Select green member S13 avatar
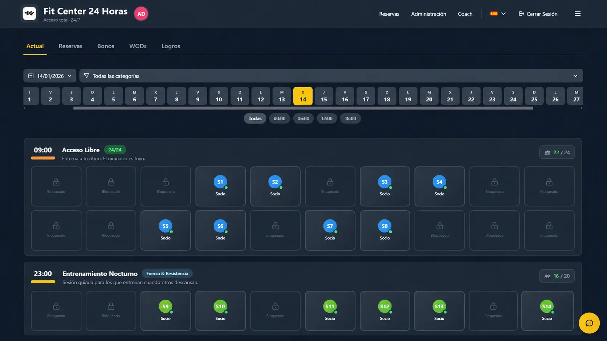 tap(439, 306)
